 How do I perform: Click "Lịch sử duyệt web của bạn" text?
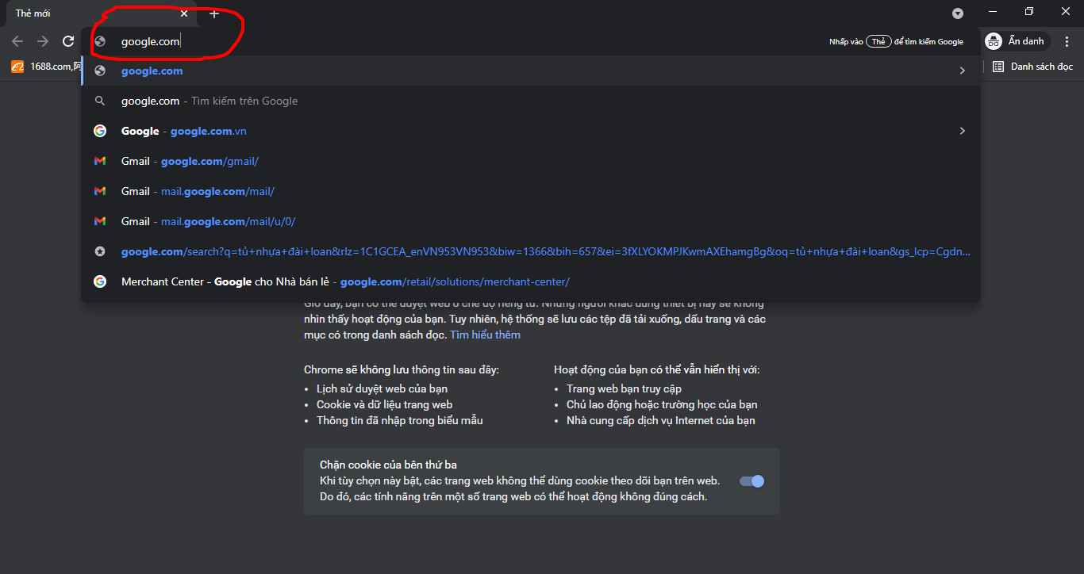(x=382, y=388)
